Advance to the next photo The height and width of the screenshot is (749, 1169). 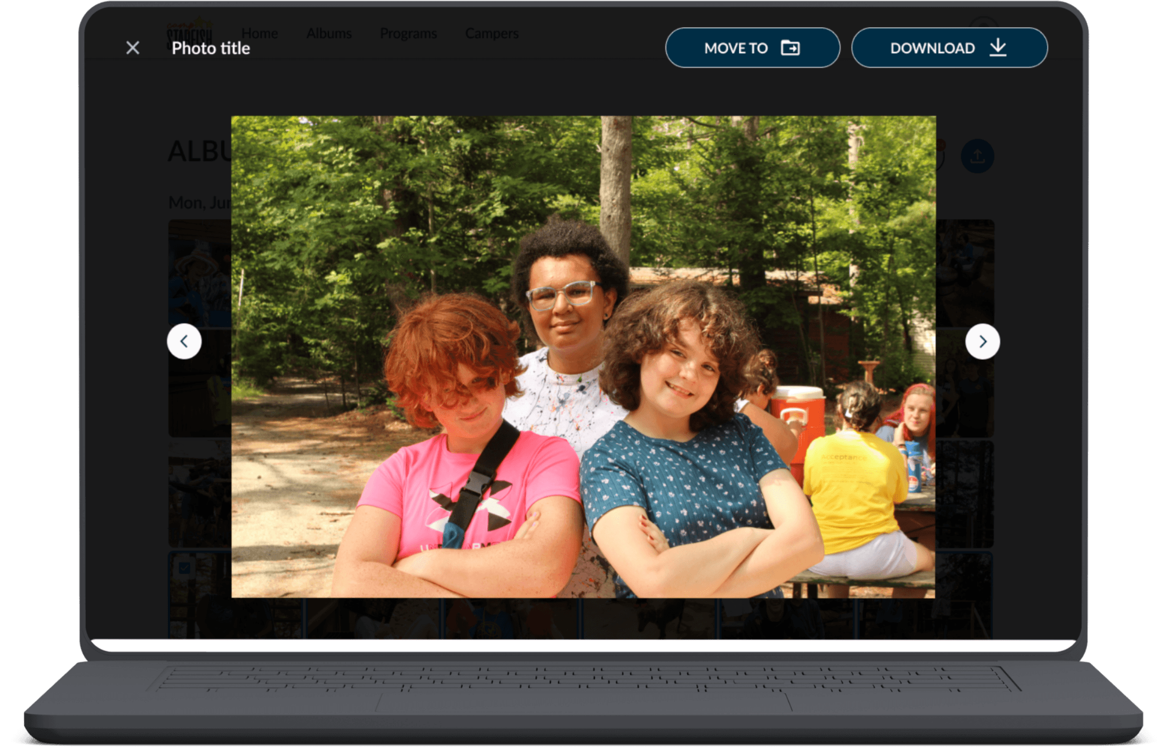tap(982, 341)
